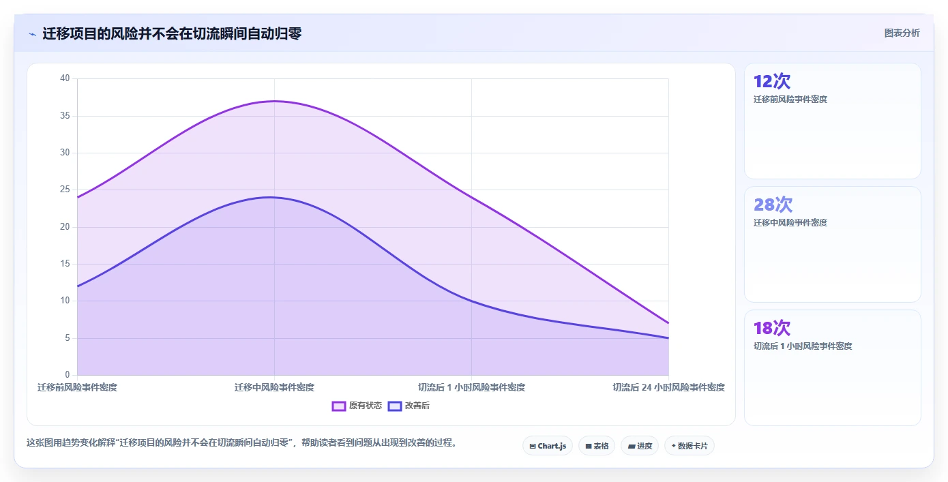Viewport: 948px width, 482px height.
Task: Click the 28次 value text
Action: (773, 205)
